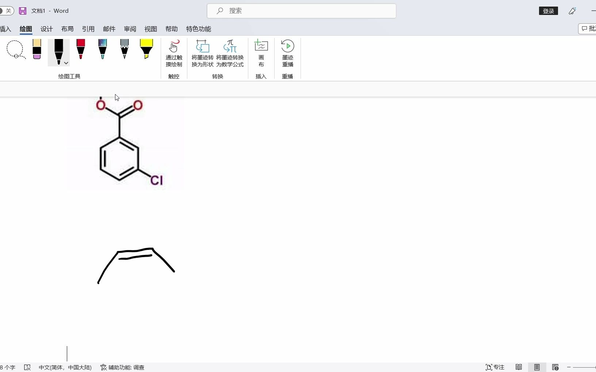The width and height of the screenshot is (596, 372).
Task: Click the word count '8 个字'
Action: pos(8,367)
